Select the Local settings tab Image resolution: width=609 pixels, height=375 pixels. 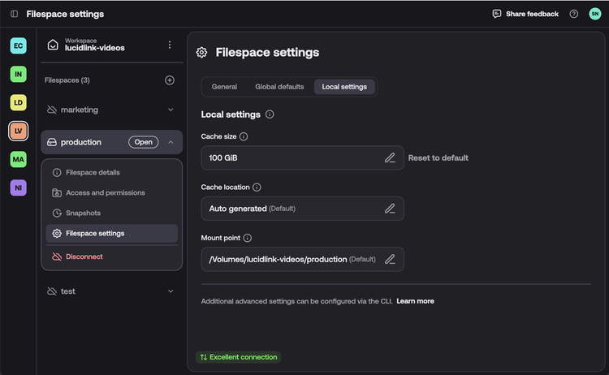point(344,87)
